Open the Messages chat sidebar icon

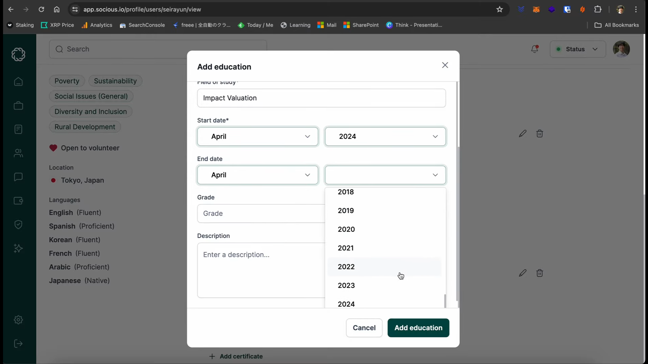tap(18, 177)
